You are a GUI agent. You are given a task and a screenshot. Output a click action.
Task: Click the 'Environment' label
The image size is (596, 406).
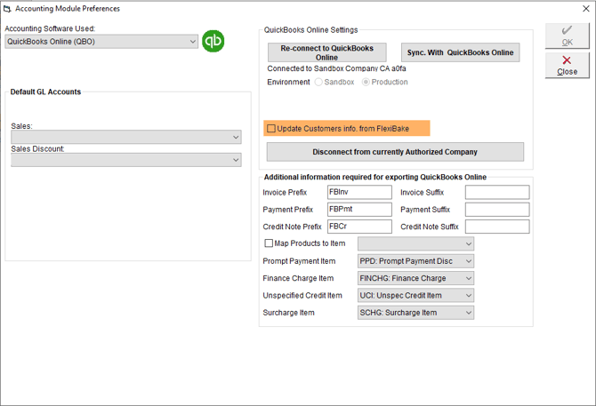(288, 82)
